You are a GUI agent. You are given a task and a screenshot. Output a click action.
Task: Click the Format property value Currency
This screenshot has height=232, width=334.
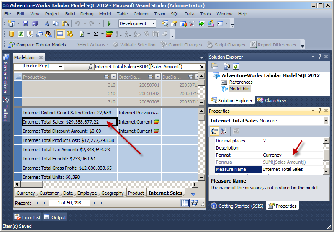[292, 155]
